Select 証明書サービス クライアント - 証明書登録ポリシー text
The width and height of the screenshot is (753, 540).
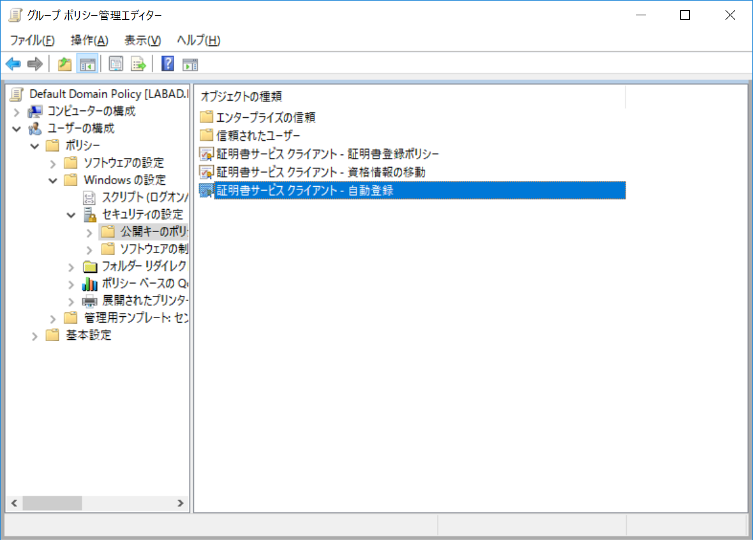(327, 154)
